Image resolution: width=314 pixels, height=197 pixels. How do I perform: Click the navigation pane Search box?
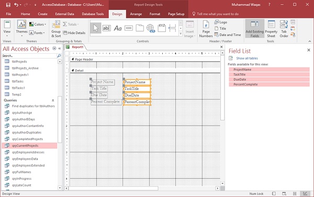coord(29,56)
